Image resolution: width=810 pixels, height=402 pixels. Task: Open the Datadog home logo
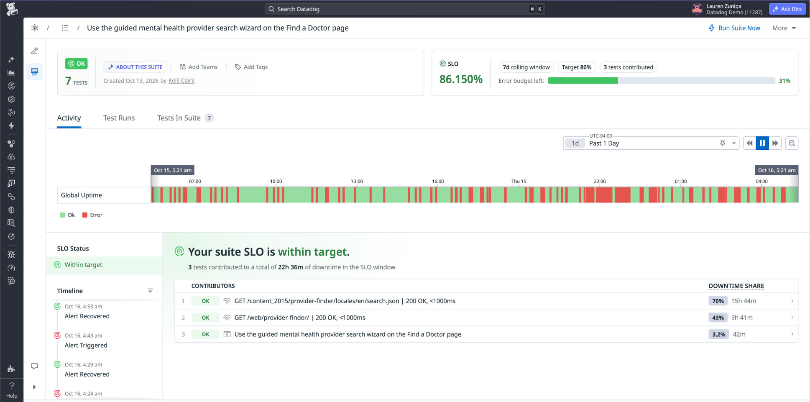[12, 9]
